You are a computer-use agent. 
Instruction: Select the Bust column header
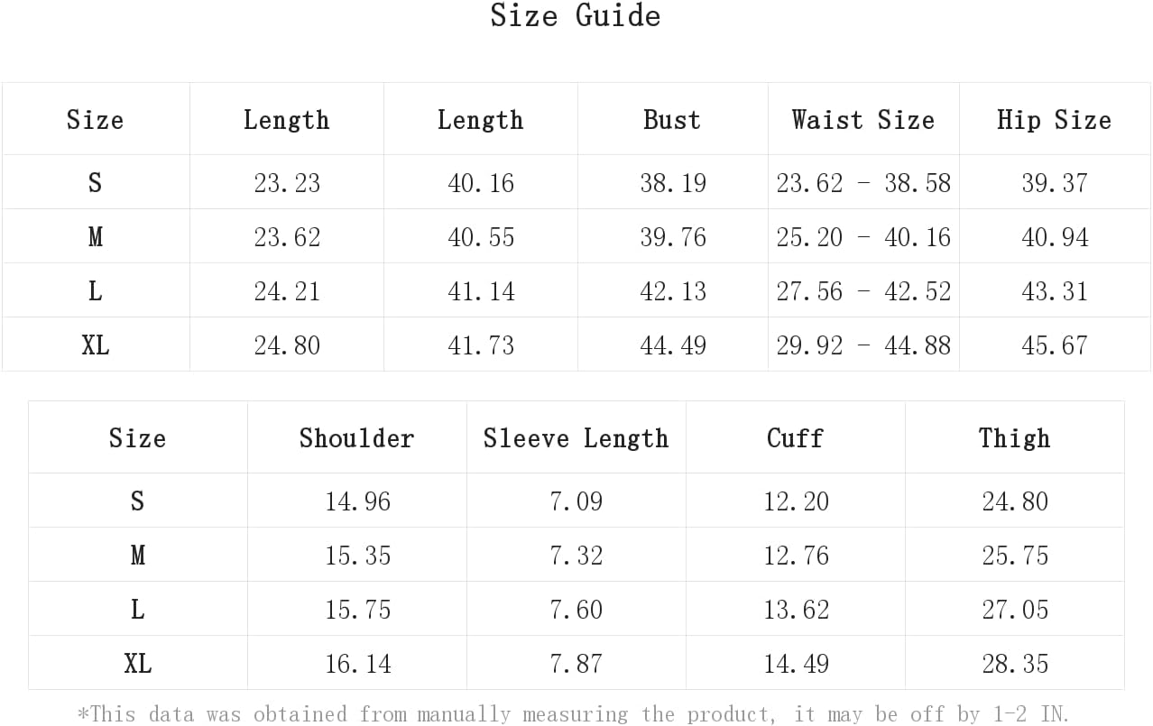tap(672, 120)
